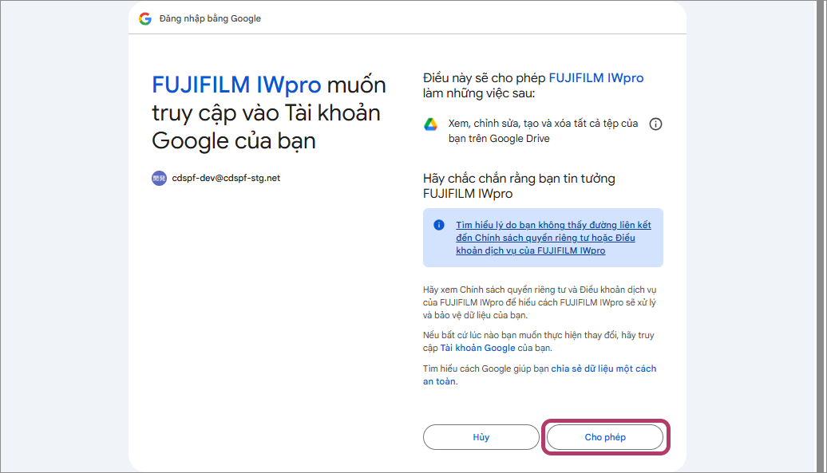Click the "Hủy" button
Viewport: 827px width, 473px height.
coord(481,437)
